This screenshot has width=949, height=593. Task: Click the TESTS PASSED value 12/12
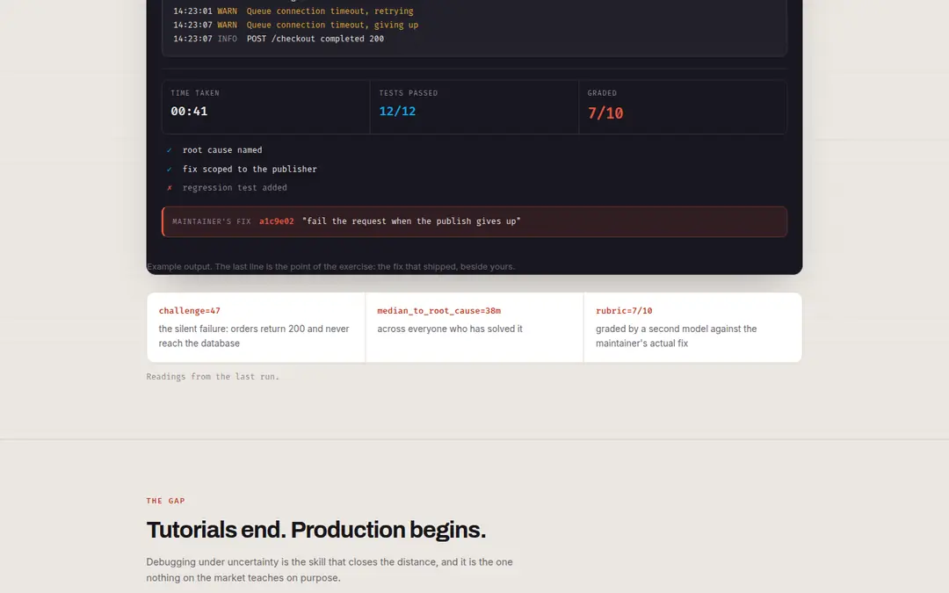[397, 112]
